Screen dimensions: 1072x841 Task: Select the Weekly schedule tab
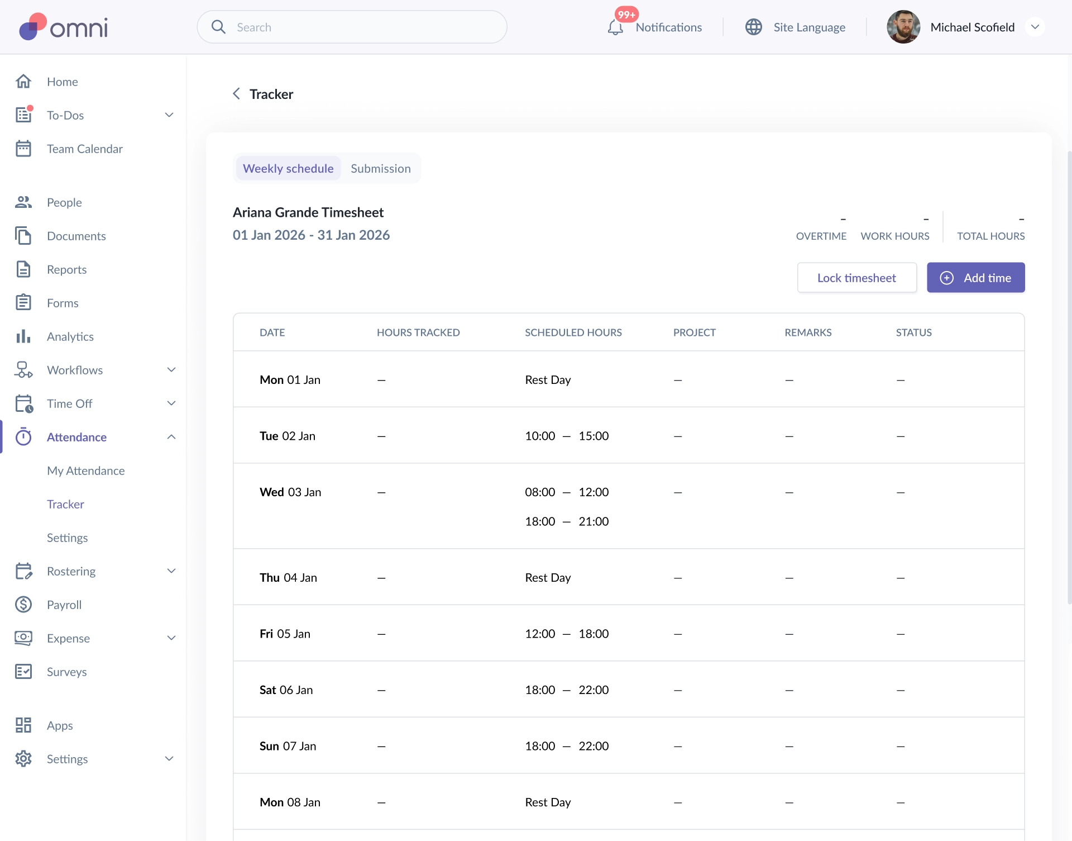[288, 168]
